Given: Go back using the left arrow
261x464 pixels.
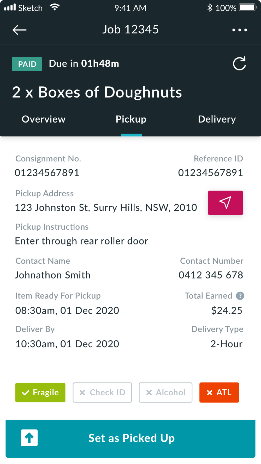Looking at the screenshot, I should pos(20,30).
